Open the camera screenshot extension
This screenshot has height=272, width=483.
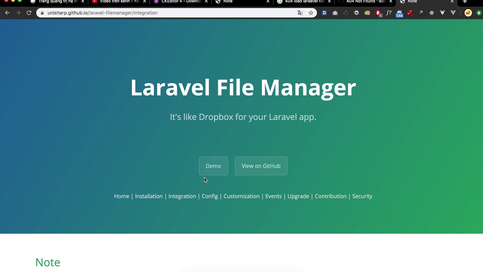335,13
